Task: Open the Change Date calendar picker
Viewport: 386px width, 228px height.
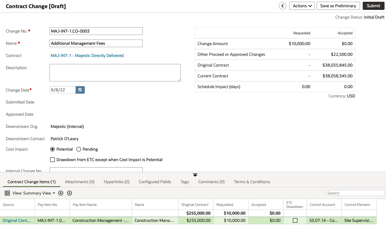Action: pyautogui.click(x=80, y=90)
